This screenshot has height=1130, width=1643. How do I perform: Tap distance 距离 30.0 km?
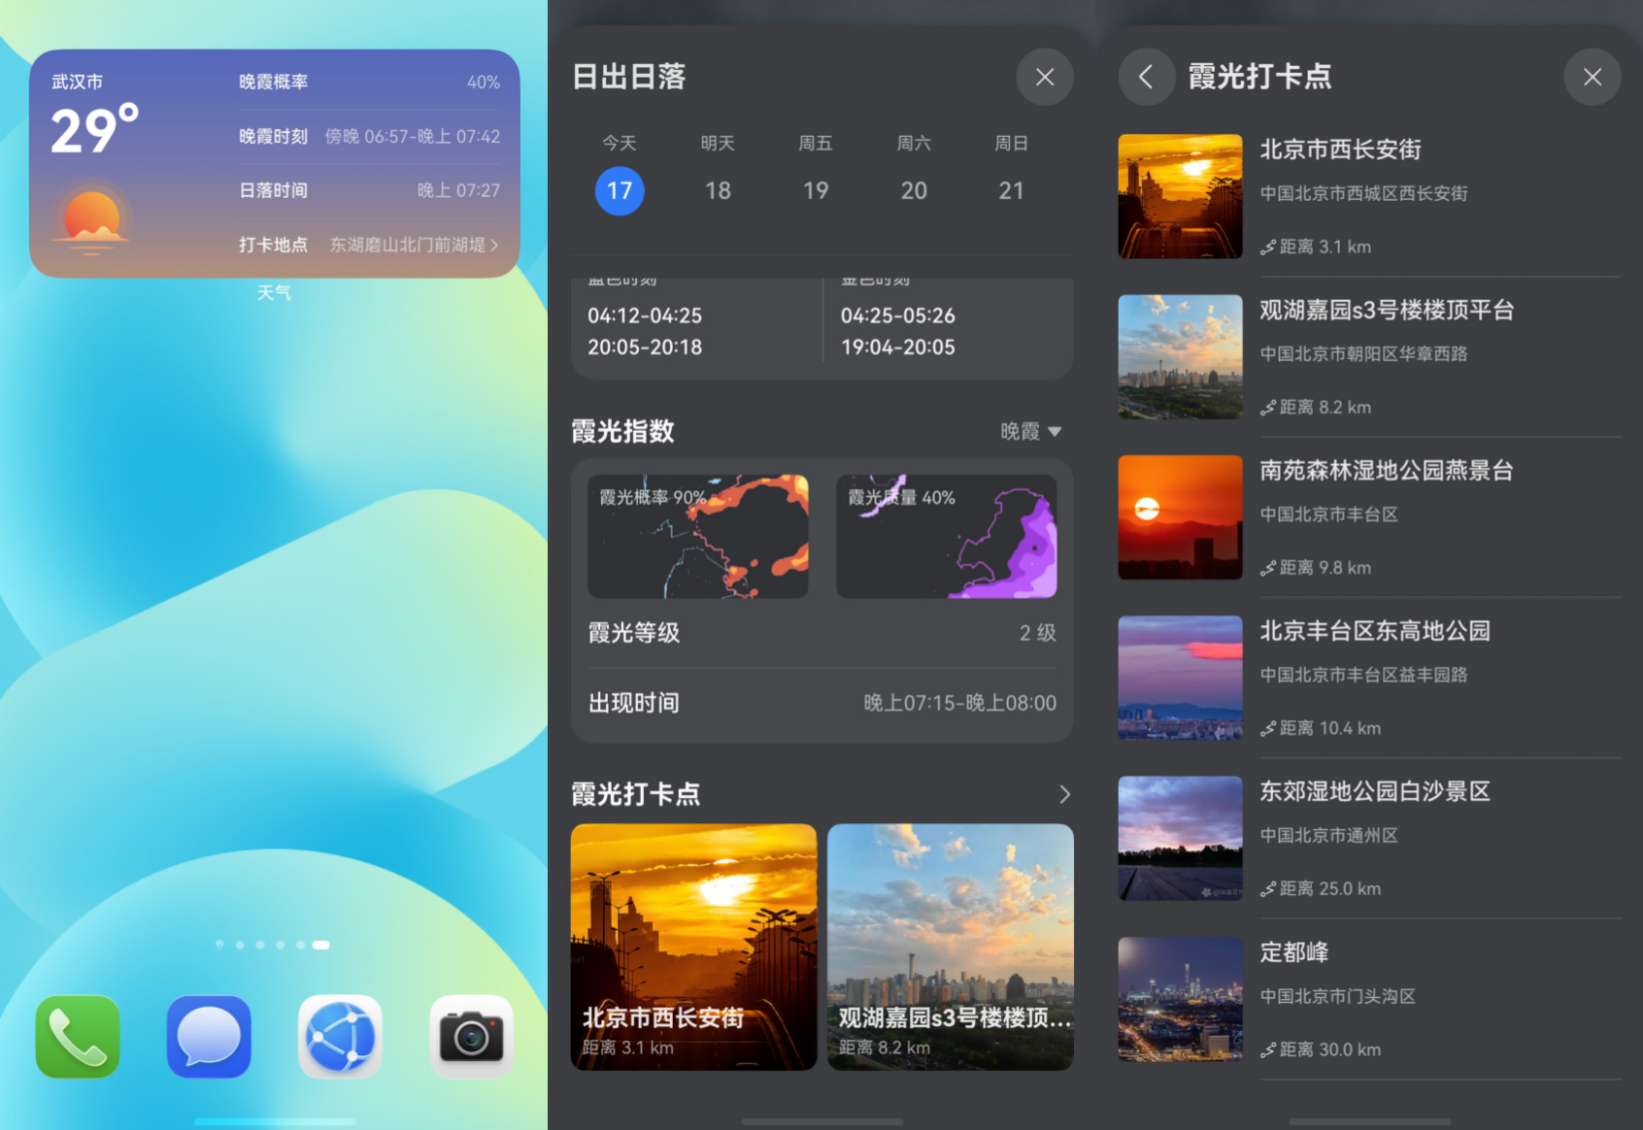(x=1321, y=1049)
